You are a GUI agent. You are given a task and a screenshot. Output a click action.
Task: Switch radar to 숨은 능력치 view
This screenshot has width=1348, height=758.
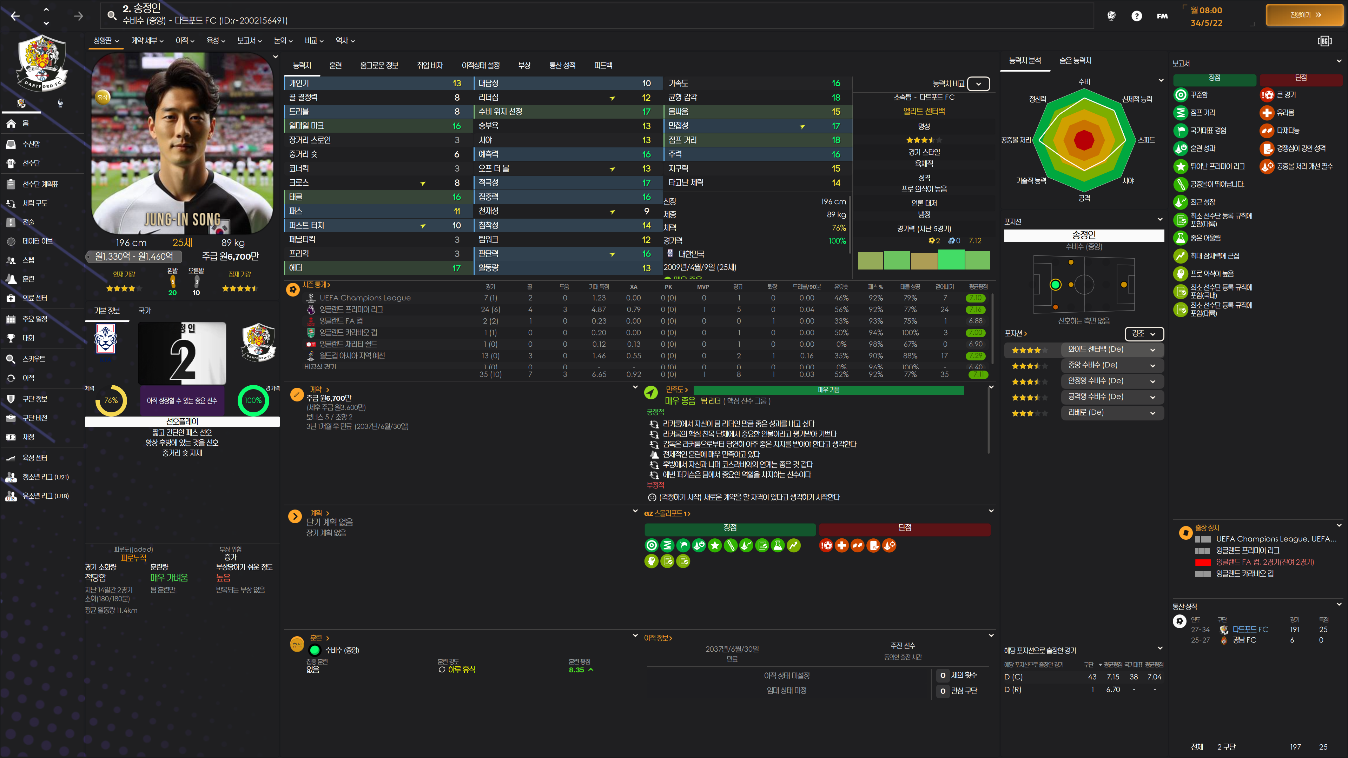click(1075, 61)
